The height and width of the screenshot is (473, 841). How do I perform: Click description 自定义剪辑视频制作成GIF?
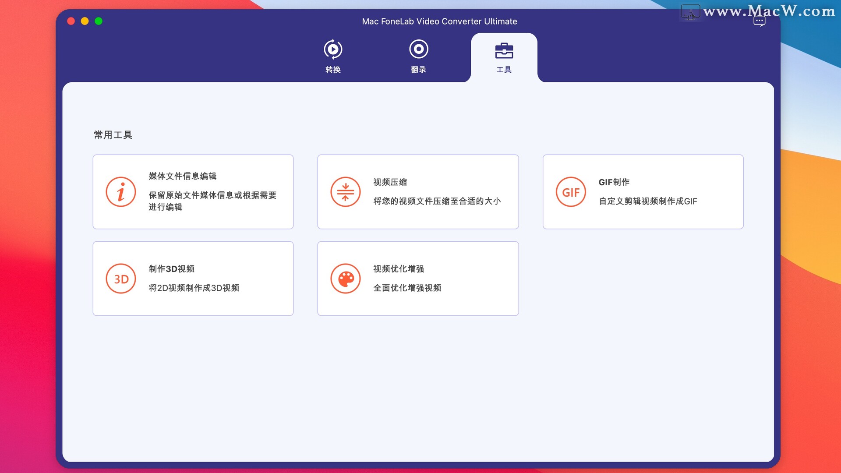(648, 201)
